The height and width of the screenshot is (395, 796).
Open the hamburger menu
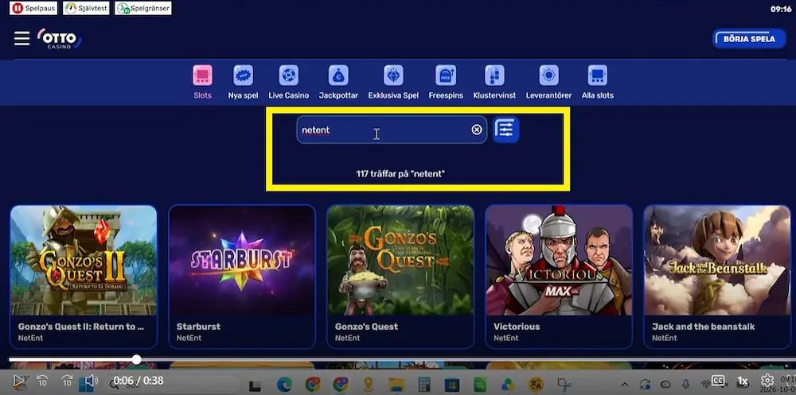click(x=21, y=38)
